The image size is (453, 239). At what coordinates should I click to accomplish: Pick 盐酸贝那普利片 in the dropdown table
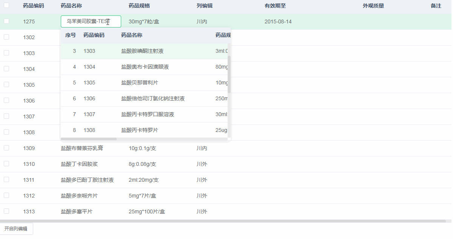click(x=139, y=83)
